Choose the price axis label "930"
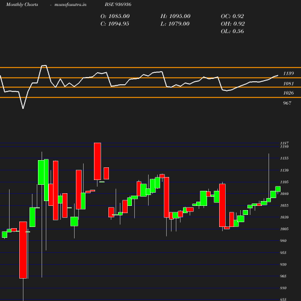 pos(283,264)
